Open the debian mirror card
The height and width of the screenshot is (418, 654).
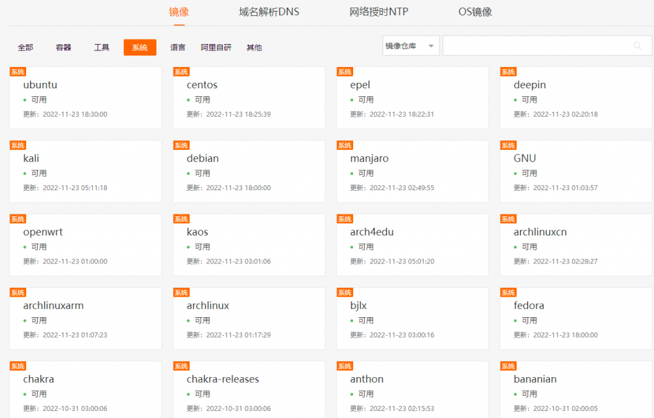249,171
